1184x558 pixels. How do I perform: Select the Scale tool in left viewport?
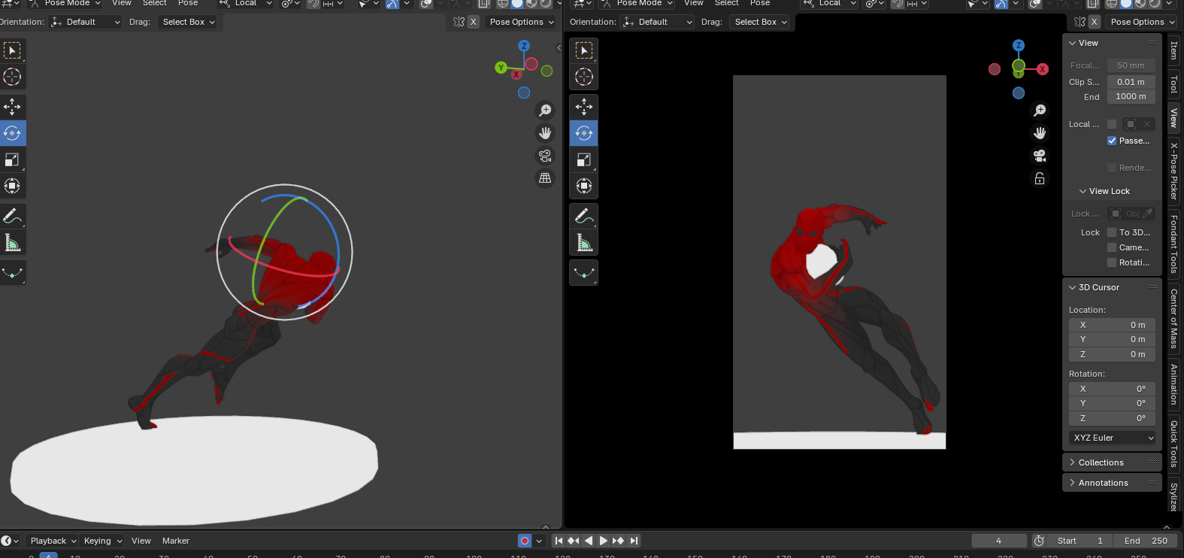click(x=12, y=159)
